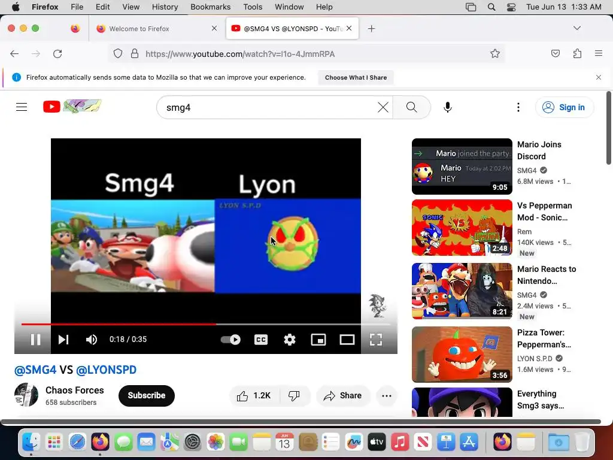Open the History menu

click(x=165, y=7)
